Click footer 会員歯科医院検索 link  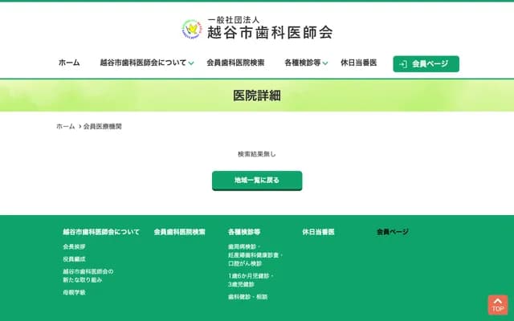(179, 232)
